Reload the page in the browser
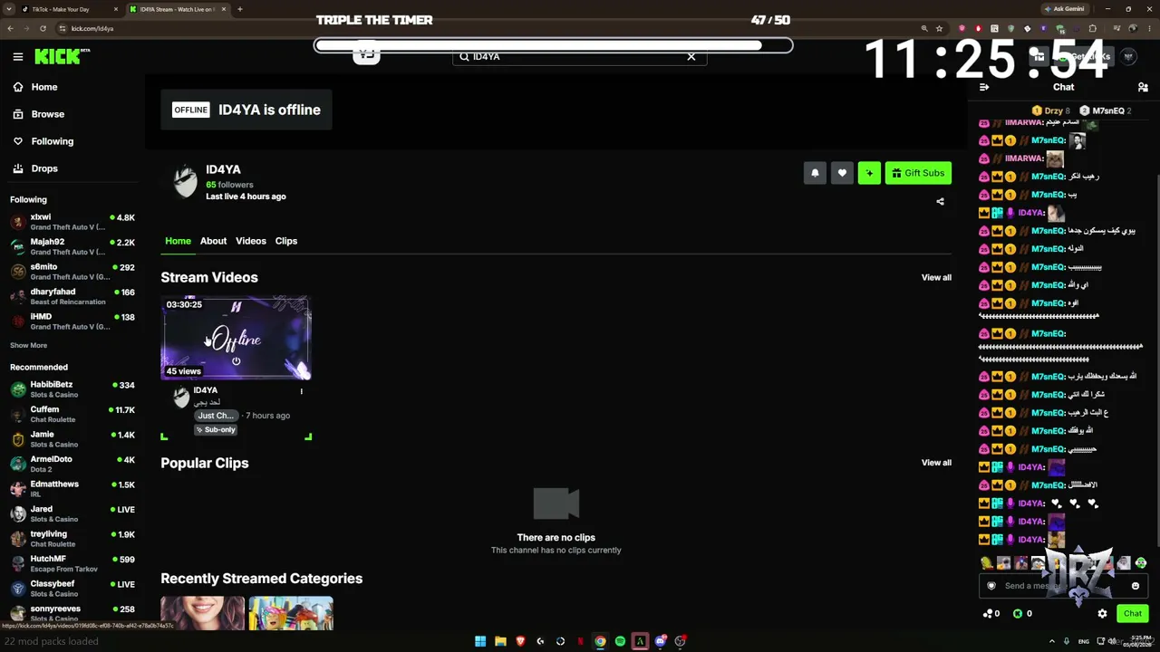This screenshot has width=1160, height=652. click(x=43, y=28)
